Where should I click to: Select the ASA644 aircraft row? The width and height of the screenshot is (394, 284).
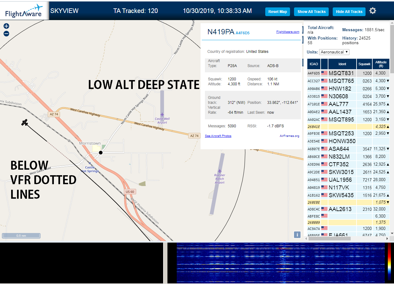[349, 149]
